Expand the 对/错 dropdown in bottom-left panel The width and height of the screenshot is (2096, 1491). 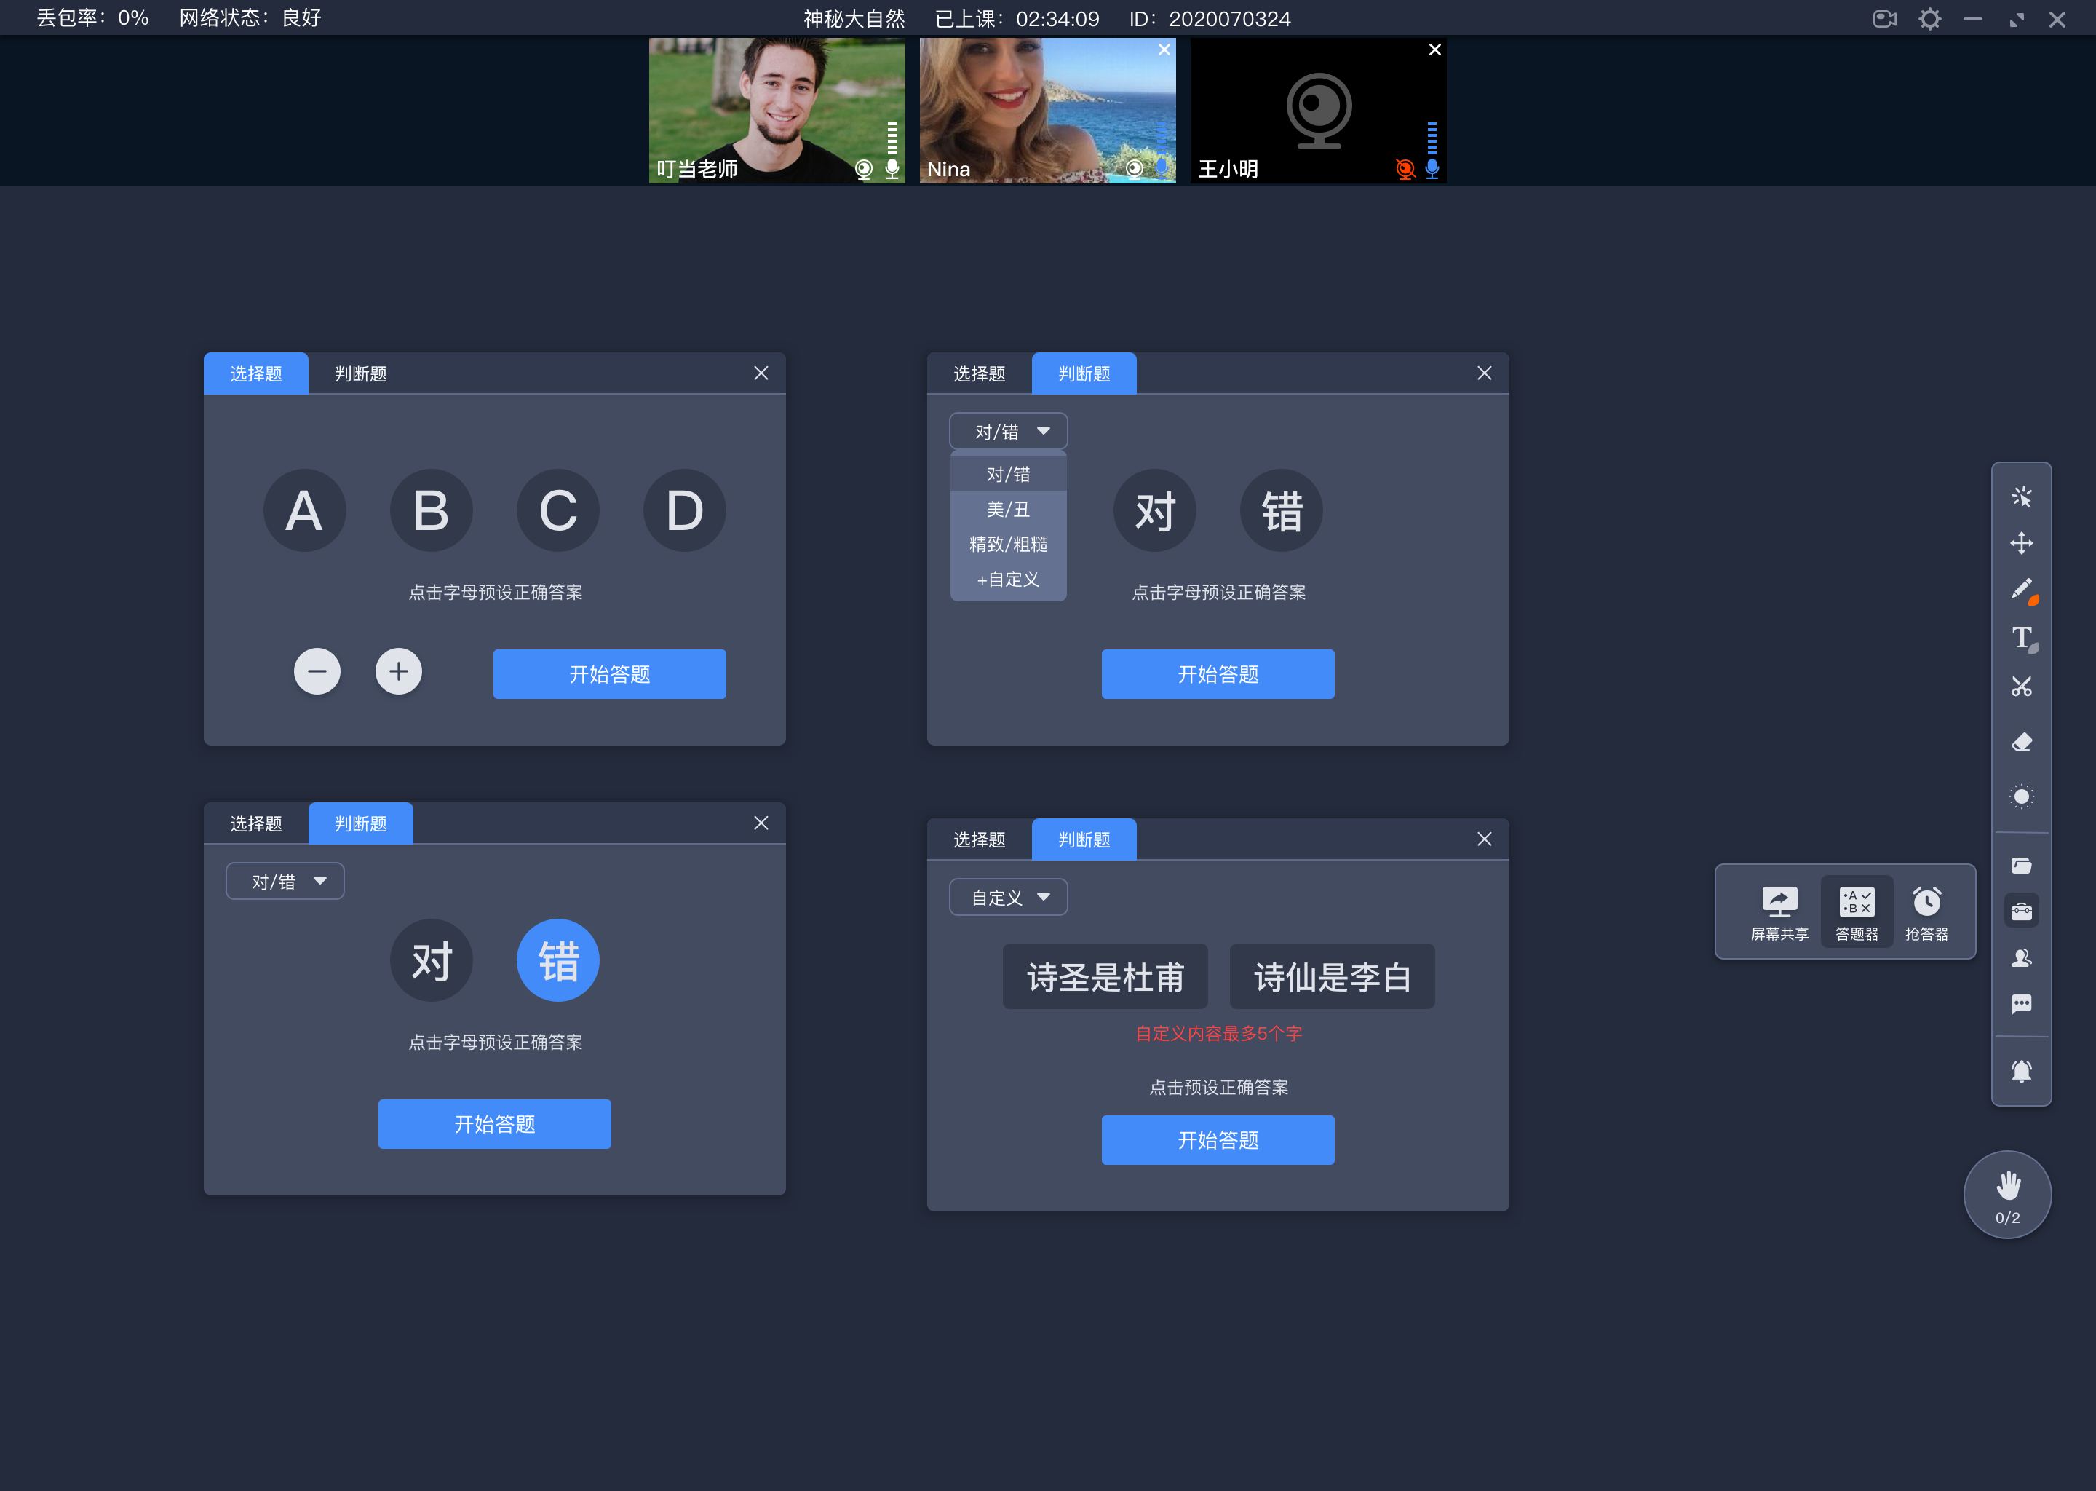point(284,879)
